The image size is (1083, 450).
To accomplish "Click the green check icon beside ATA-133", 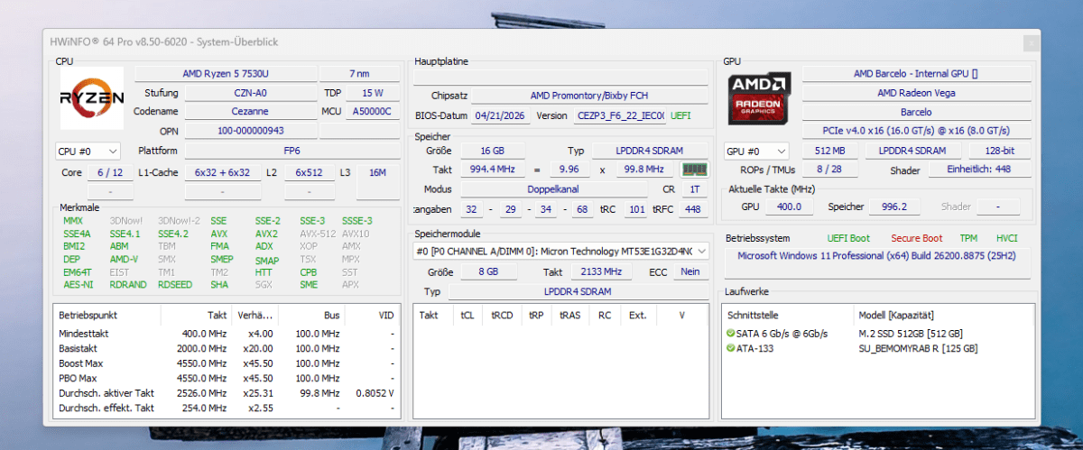I will [x=730, y=348].
